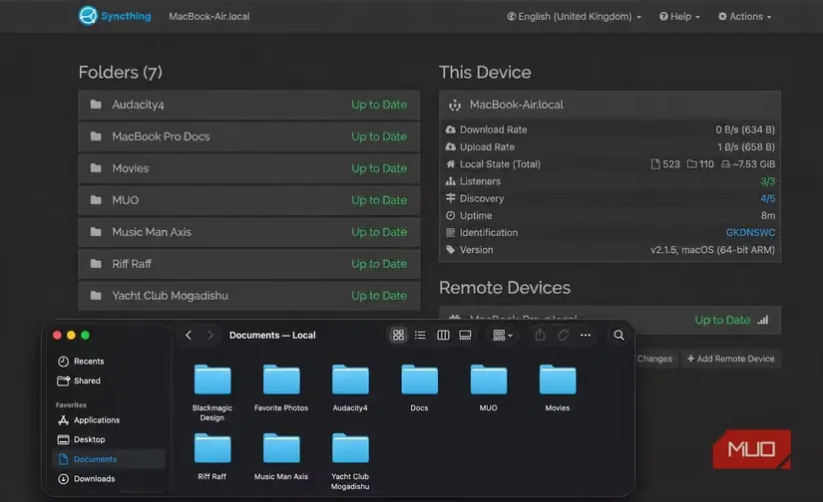Go forward in Finder with the forward arrow

click(x=209, y=336)
